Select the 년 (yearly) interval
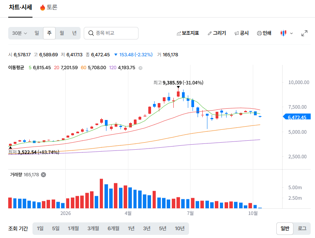 coord(74,33)
